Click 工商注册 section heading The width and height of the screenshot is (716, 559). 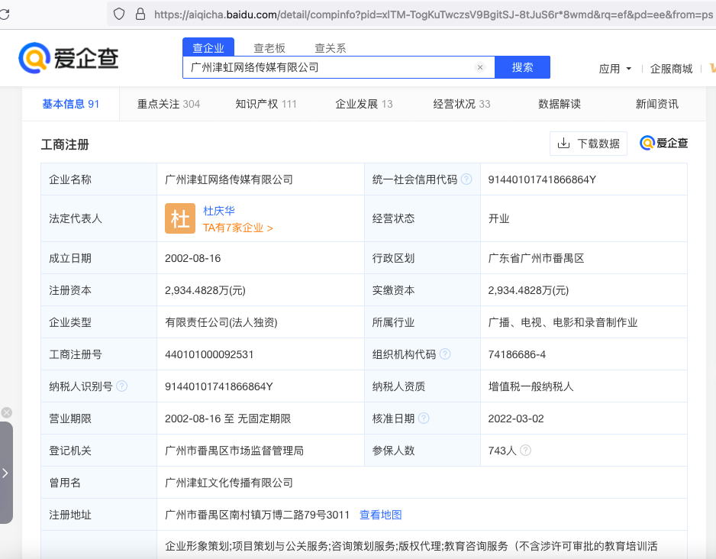click(x=65, y=145)
